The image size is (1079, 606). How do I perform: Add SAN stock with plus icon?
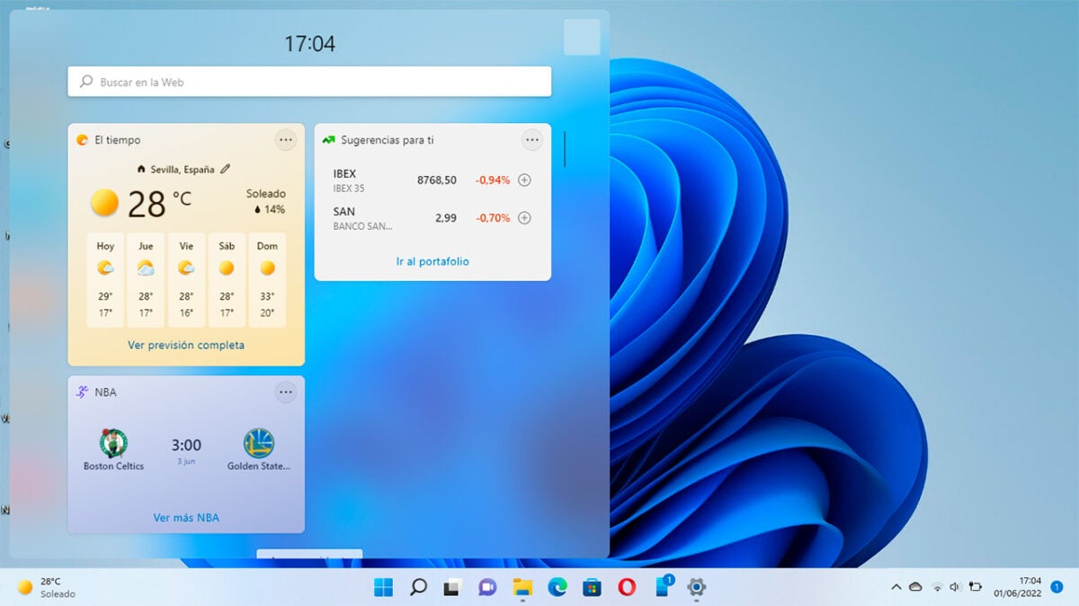[525, 217]
